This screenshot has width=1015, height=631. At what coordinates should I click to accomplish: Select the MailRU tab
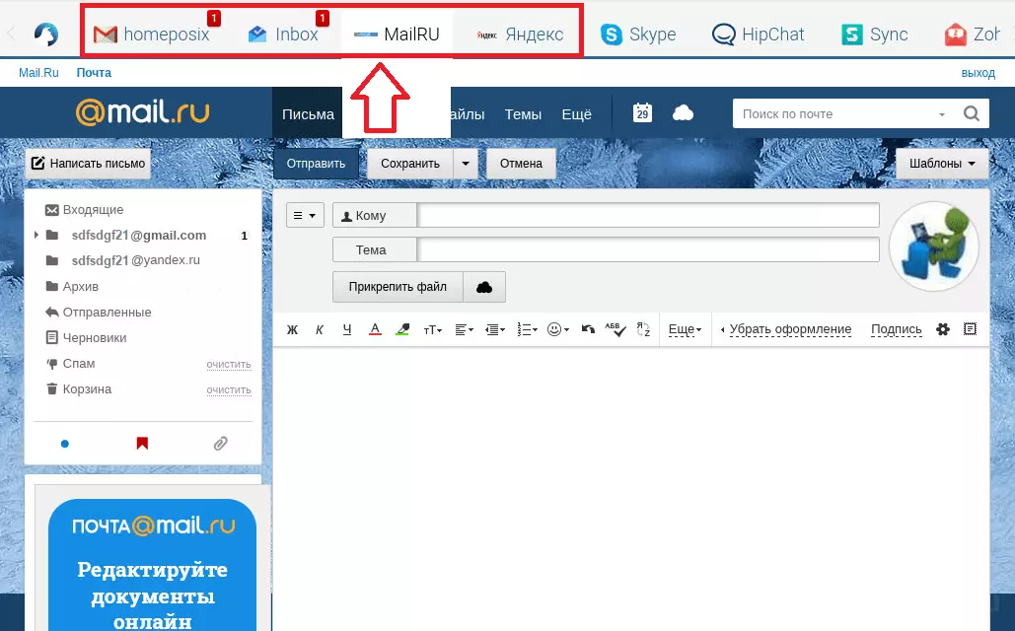[397, 34]
